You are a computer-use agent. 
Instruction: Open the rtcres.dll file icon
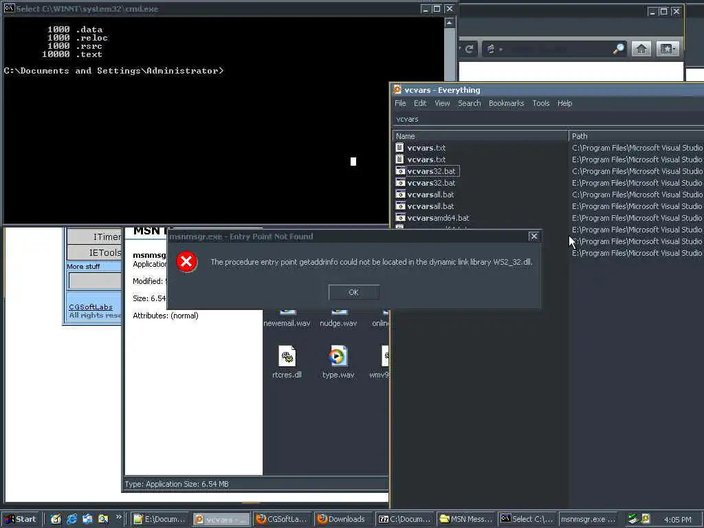click(x=287, y=357)
